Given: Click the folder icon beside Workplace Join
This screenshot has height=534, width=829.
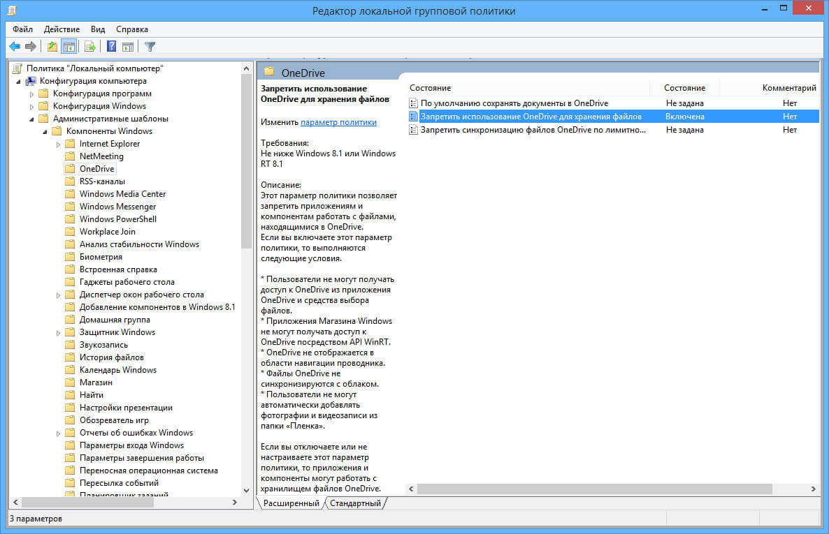Looking at the screenshot, I should [x=70, y=231].
